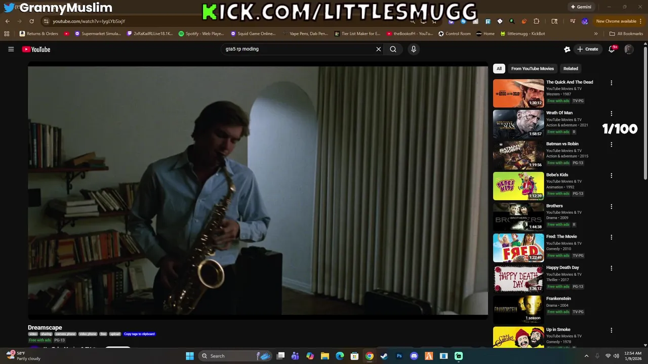Image resolution: width=648 pixels, height=364 pixels.
Task: Open YouTube notifications bell
Action: pyautogui.click(x=612, y=49)
